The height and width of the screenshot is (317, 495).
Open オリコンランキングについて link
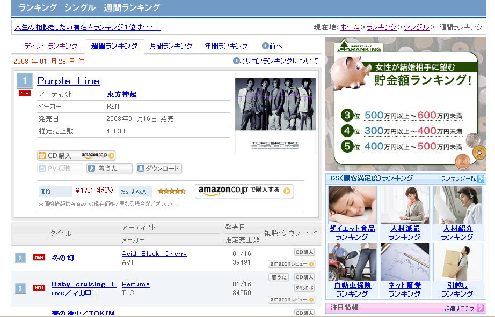[x=279, y=61]
